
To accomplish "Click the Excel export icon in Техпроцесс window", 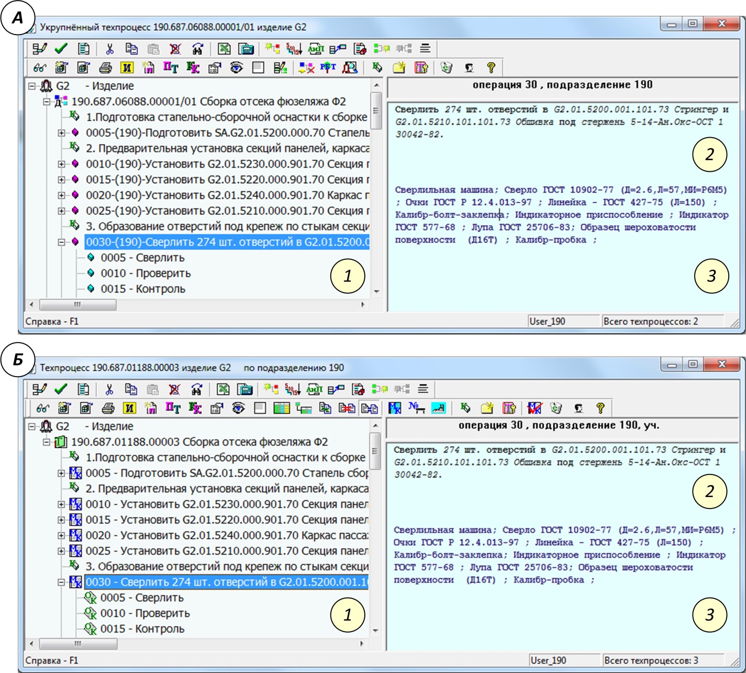I will click(x=223, y=389).
